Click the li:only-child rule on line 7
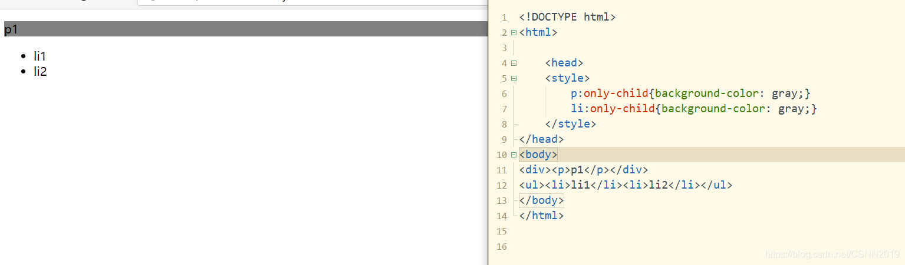The height and width of the screenshot is (265, 905). (x=694, y=109)
